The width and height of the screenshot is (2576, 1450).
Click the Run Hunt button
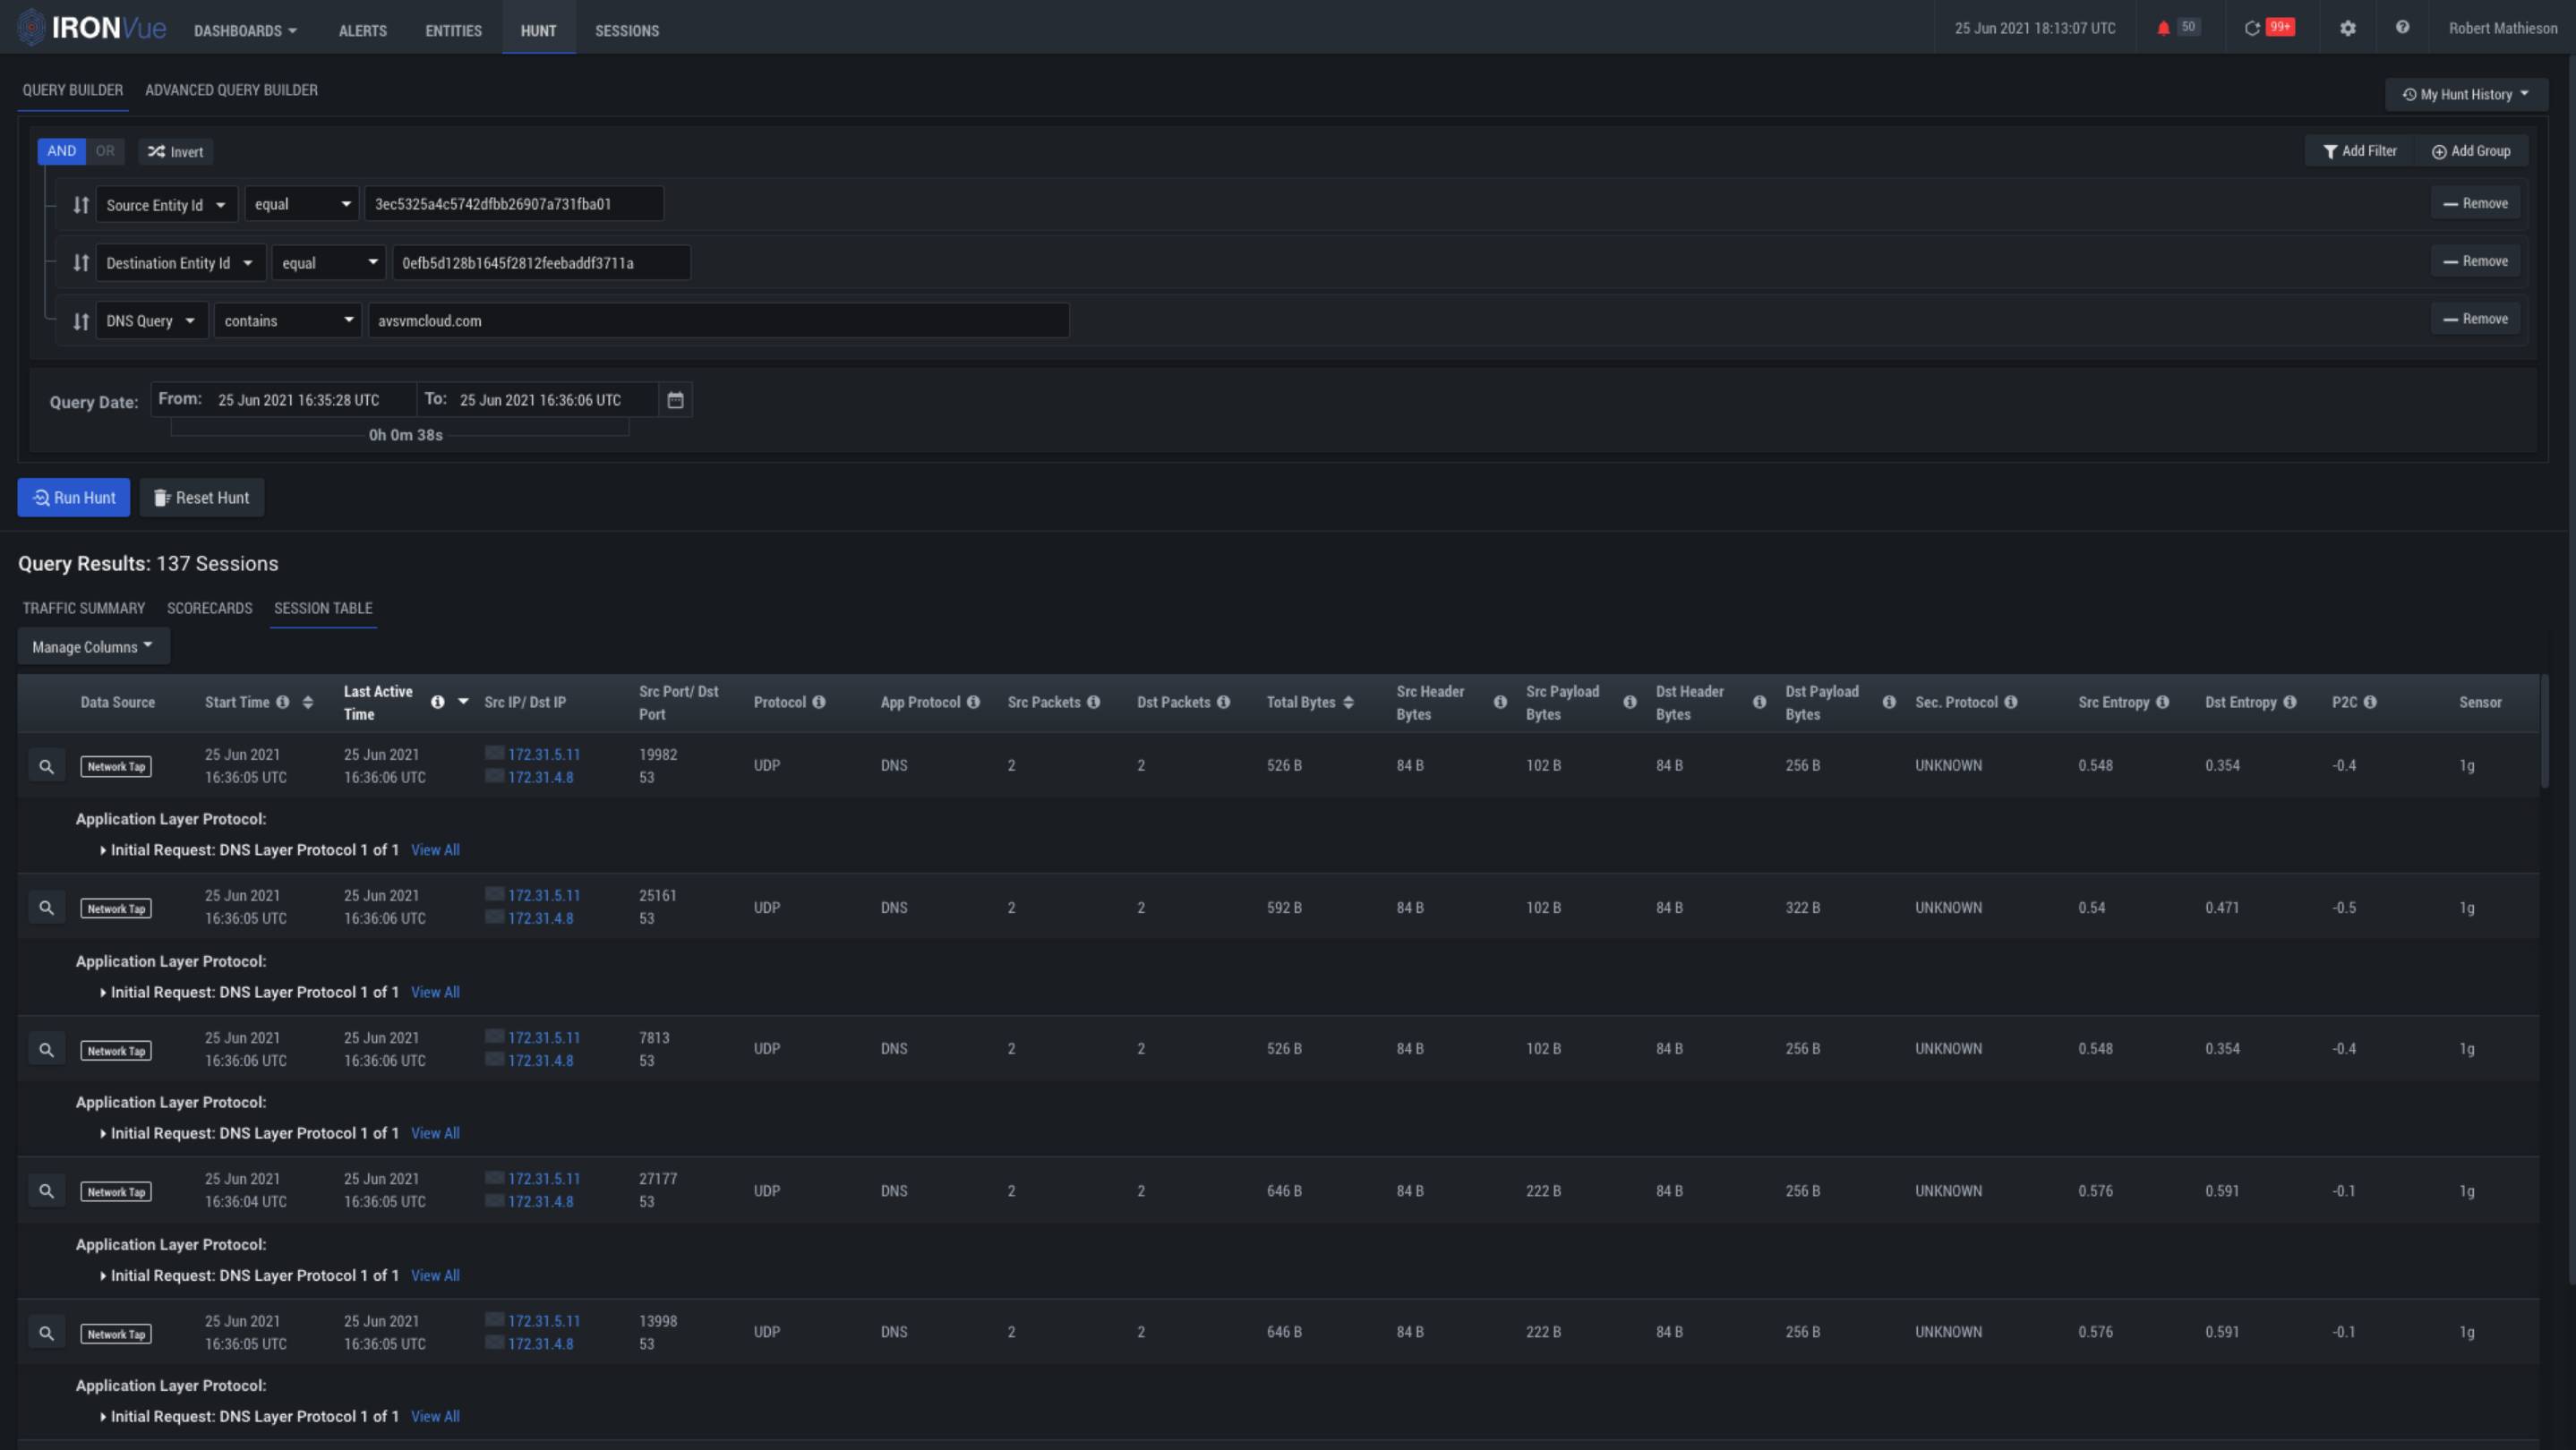(x=74, y=498)
